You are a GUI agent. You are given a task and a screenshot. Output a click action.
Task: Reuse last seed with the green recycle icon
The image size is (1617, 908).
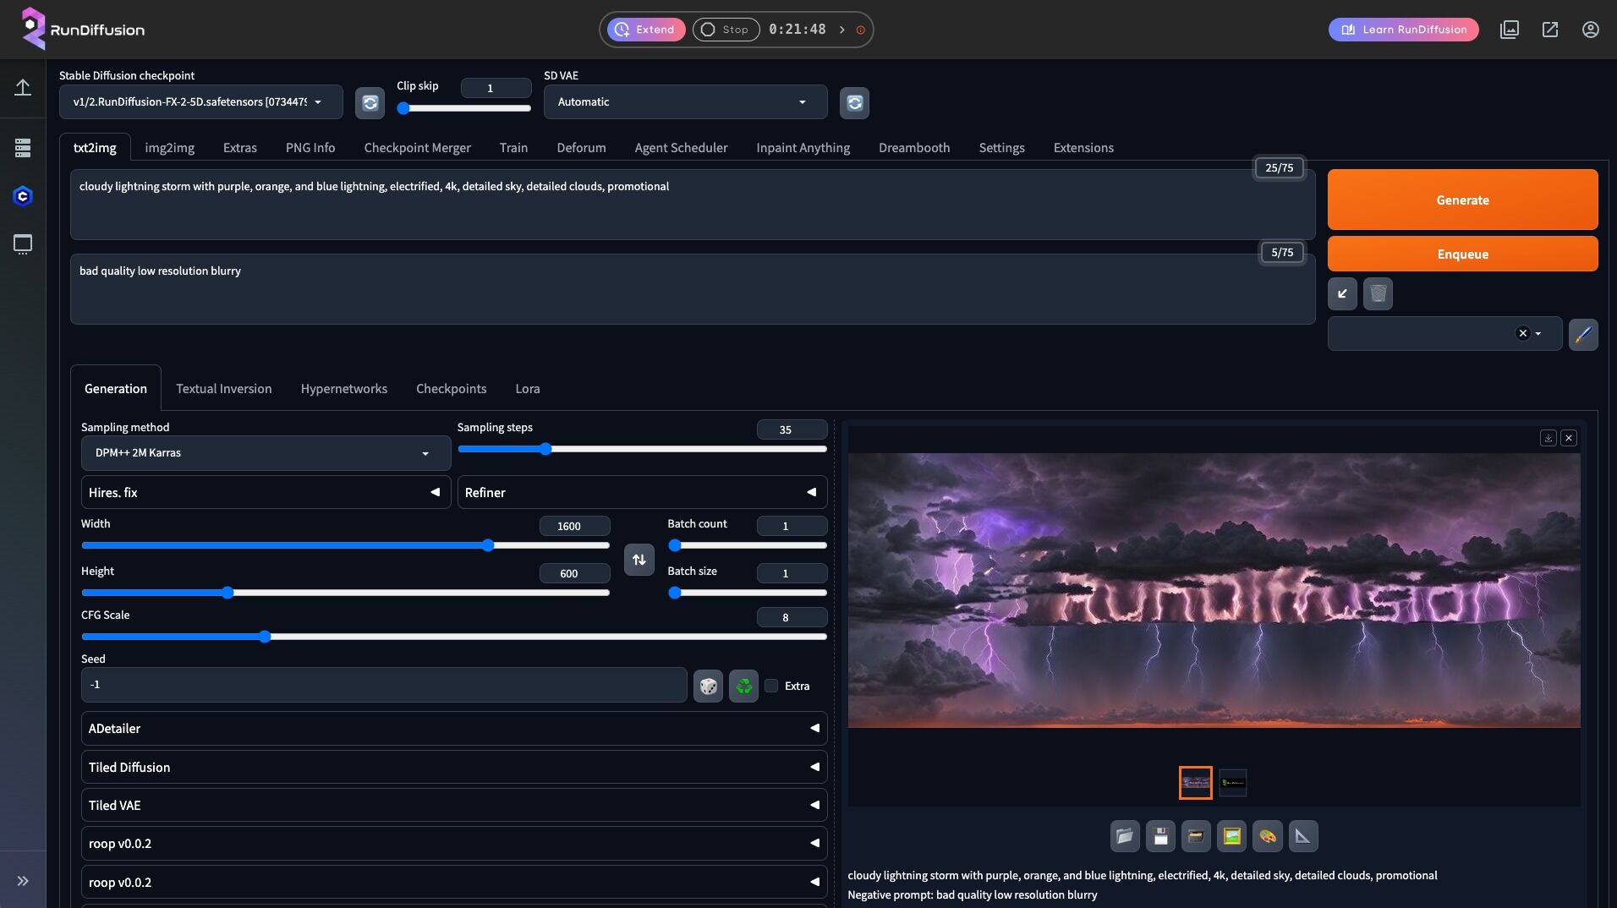744,686
